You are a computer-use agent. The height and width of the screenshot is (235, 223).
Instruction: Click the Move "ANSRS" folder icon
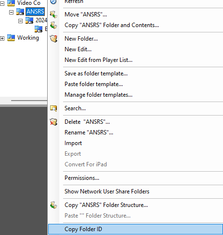pyautogui.click(x=53, y=15)
